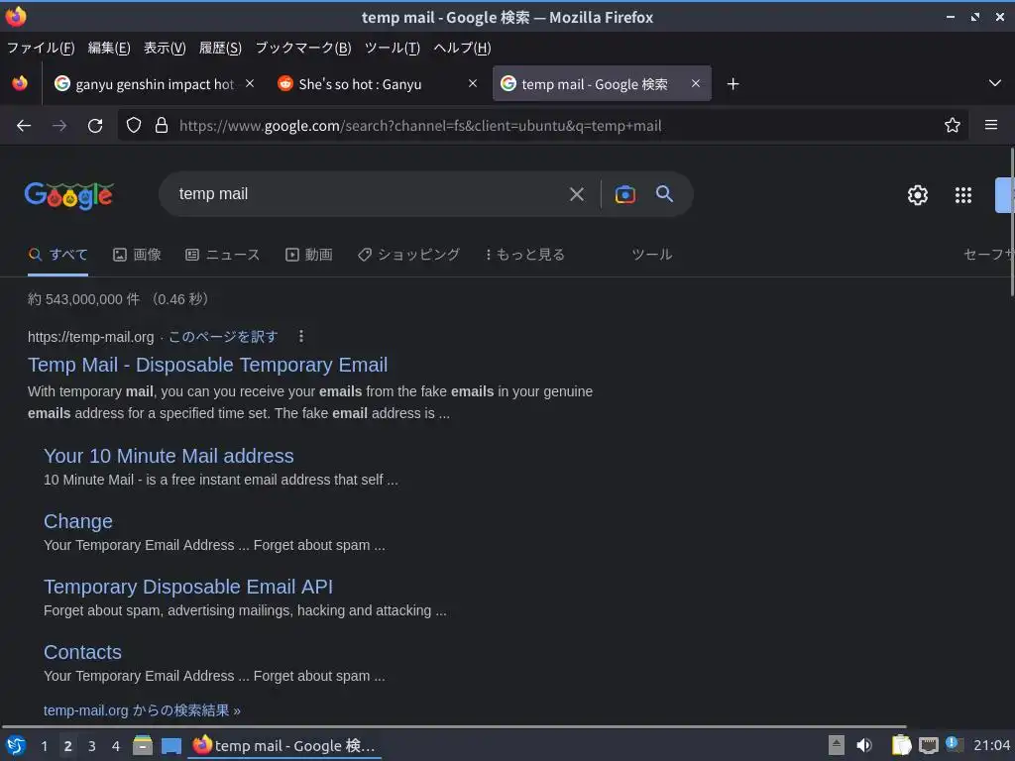Open clipboard manager tray icon
1015x761 pixels.
click(901, 745)
